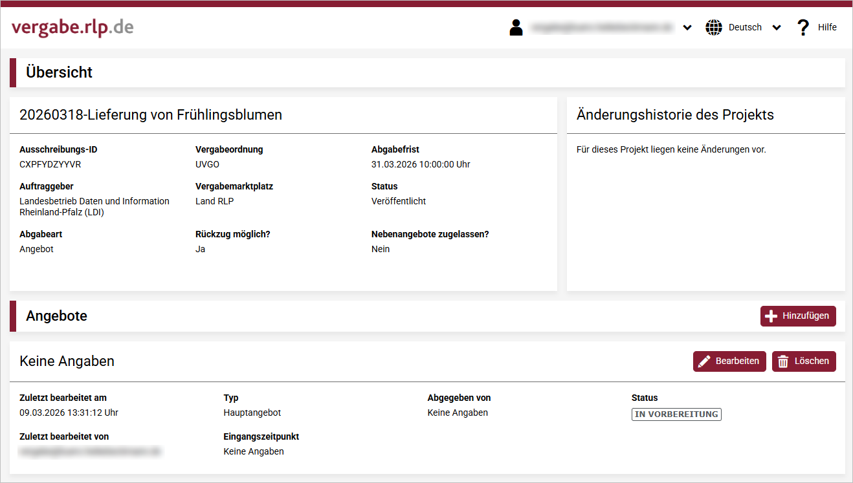The image size is (853, 483).
Task: Click the Abgabefrist date 31.03.2026
Action: (x=421, y=164)
